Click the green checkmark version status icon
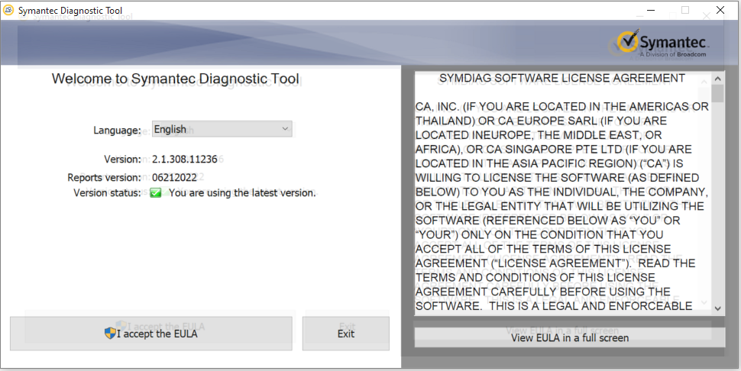This screenshot has width=741, height=371. pyautogui.click(x=156, y=192)
